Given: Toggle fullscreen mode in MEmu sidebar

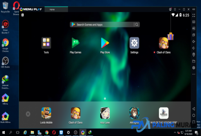Looking at the screenshot, I should click(x=194, y=15).
